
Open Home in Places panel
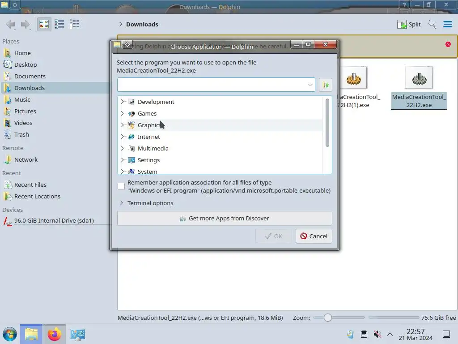pyautogui.click(x=22, y=53)
